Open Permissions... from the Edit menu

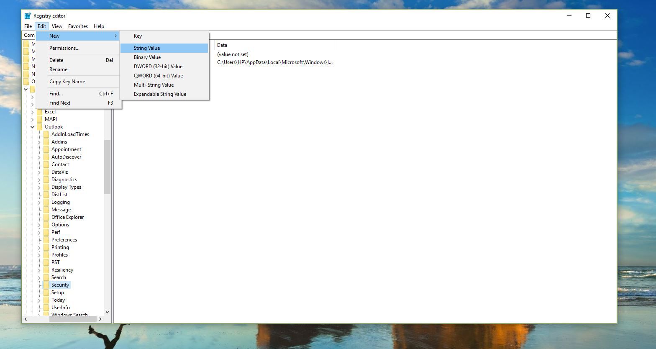tap(78, 48)
